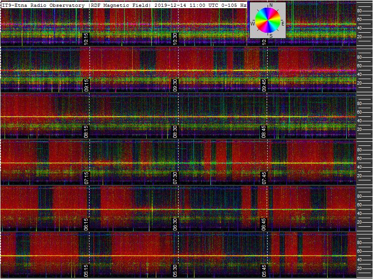Click the 40 axis label beside the 08:45 row
This screenshot has width=373, height=279.
pyautogui.click(x=360, y=121)
